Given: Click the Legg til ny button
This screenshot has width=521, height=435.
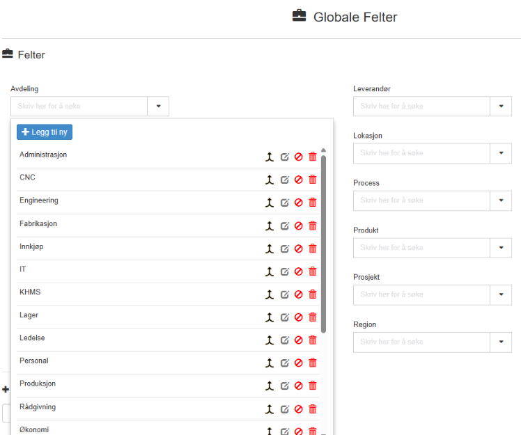Looking at the screenshot, I should tap(45, 132).
